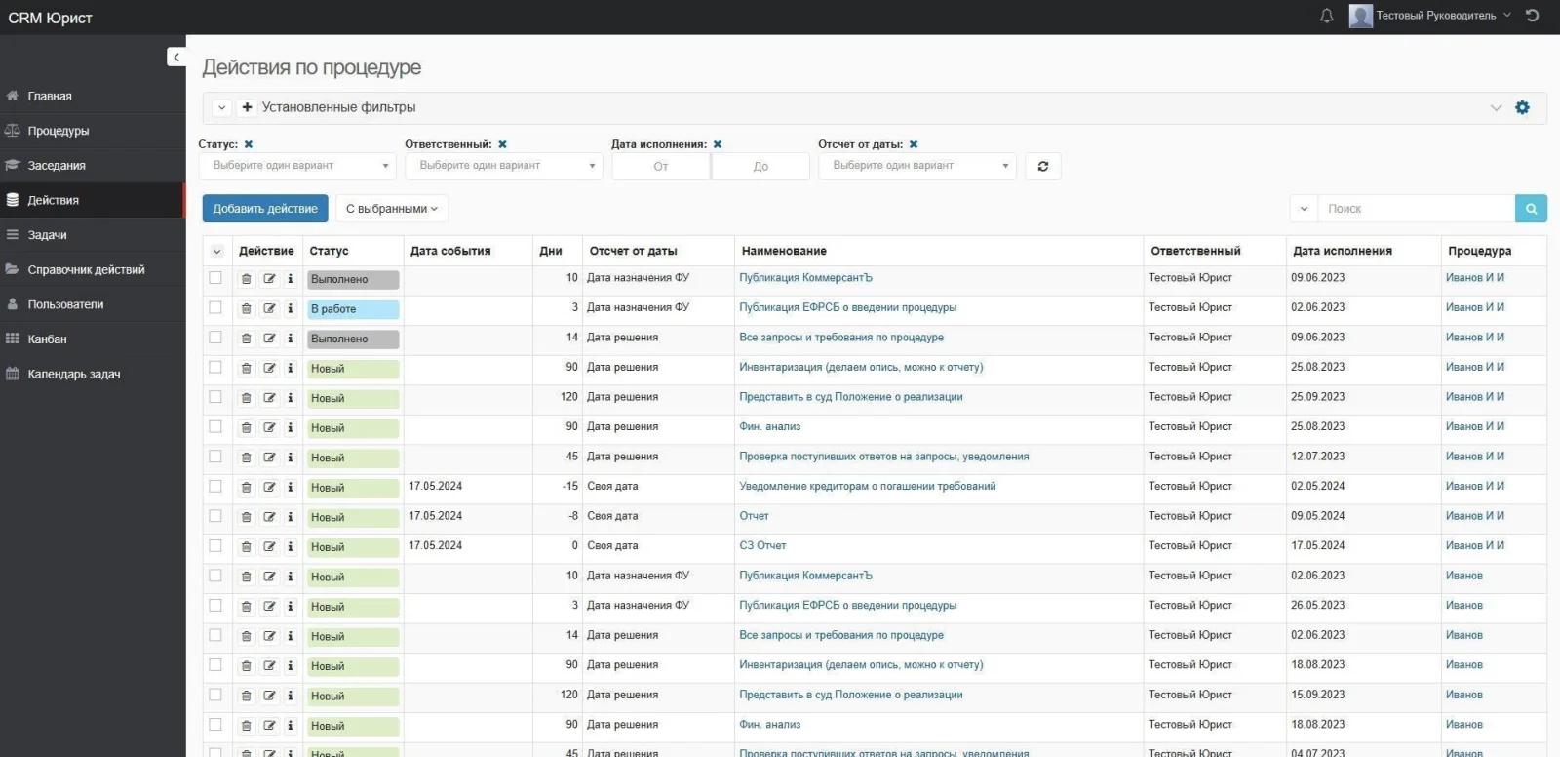Click into the Поиск search field
Viewport: 1560px width, 757px height.
point(1416,209)
